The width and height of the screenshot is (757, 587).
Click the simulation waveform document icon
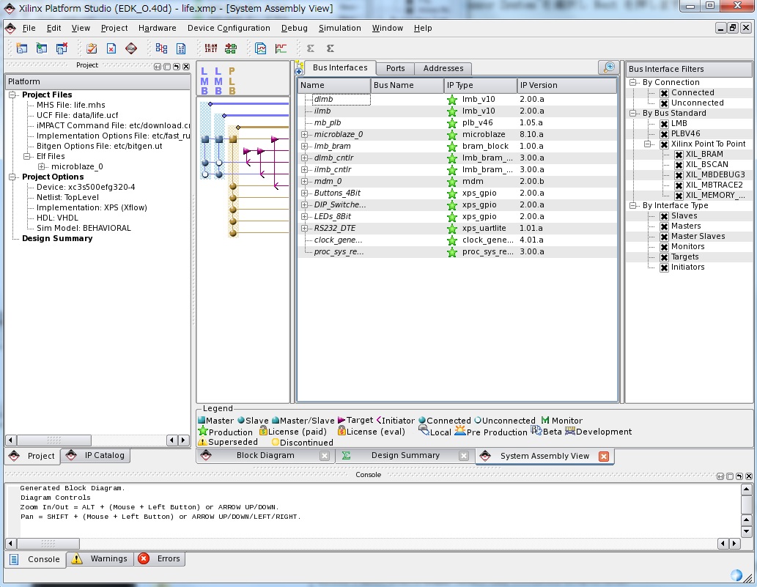261,48
